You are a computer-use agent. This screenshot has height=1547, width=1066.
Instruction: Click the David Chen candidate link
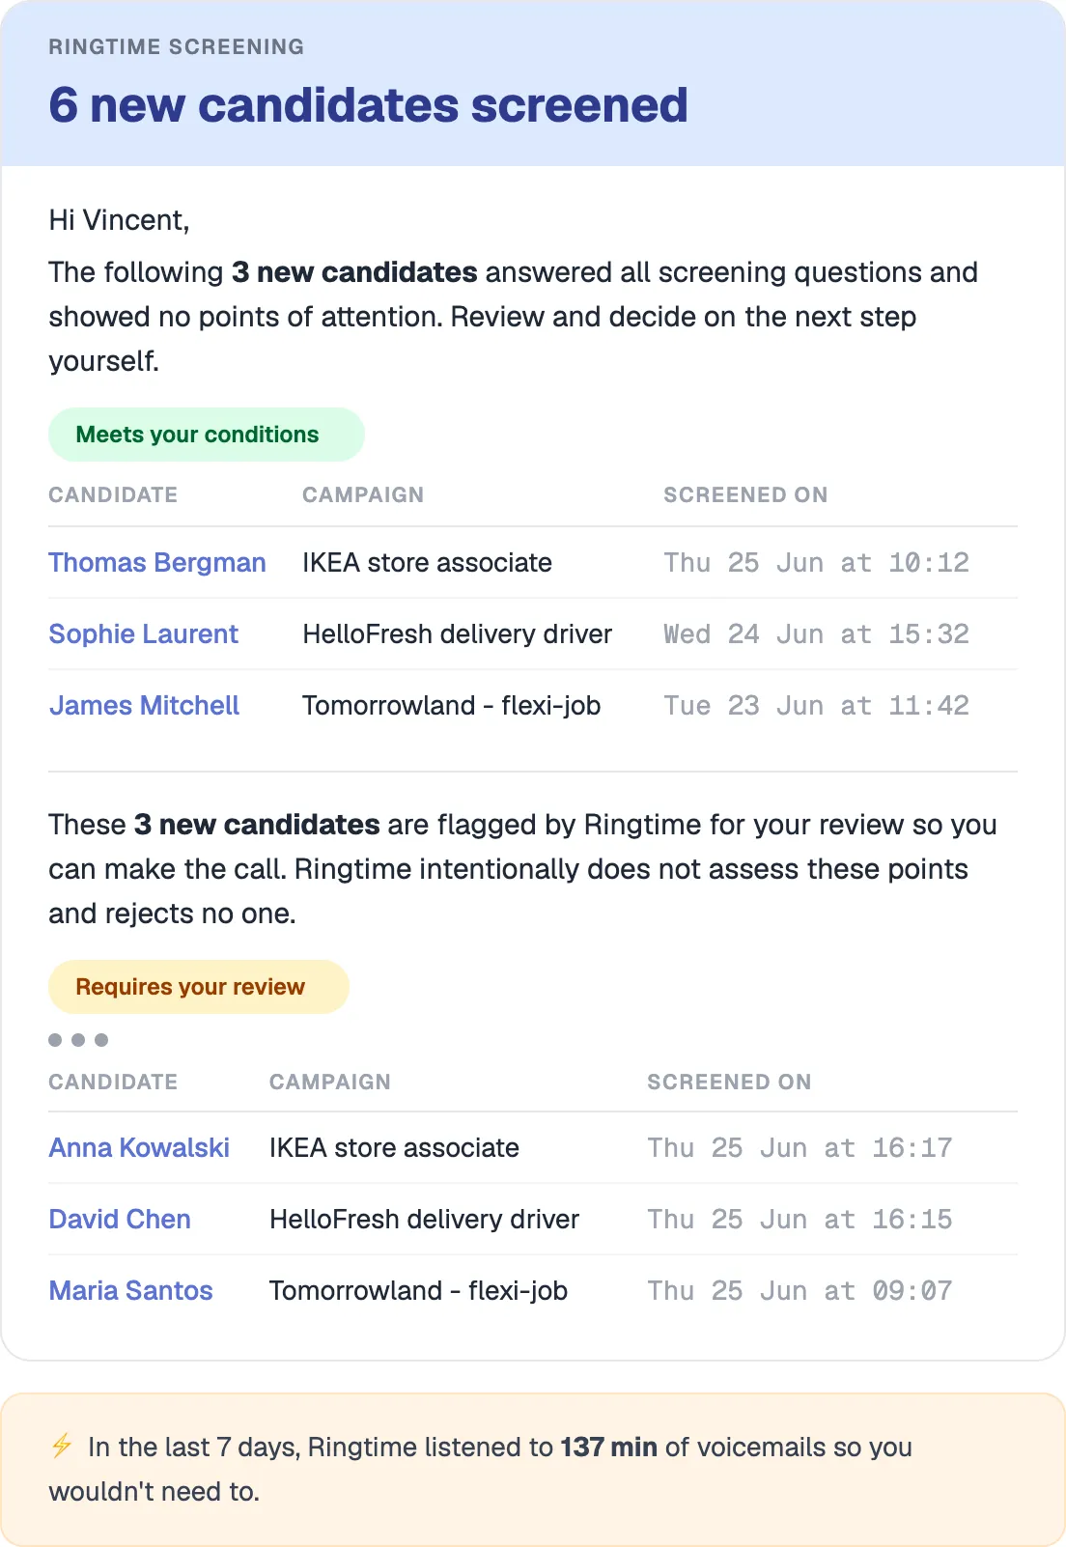120,1219
